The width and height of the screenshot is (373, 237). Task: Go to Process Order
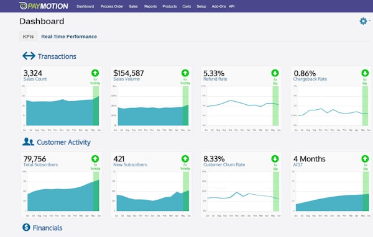tap(112, 6)
